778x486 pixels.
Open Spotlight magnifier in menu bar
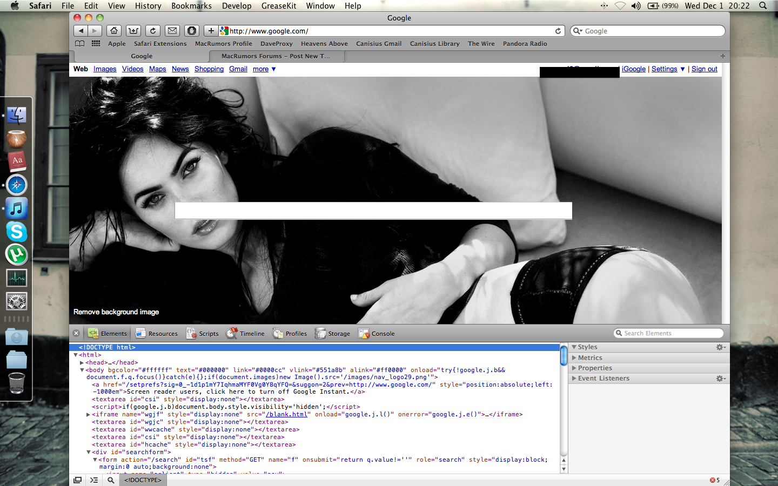pyautogui.click(x=763, y=6)
